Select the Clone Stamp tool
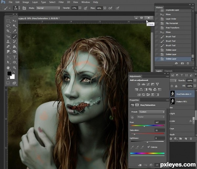This screenshot has height=169, width=197. (x=8, y=41)
